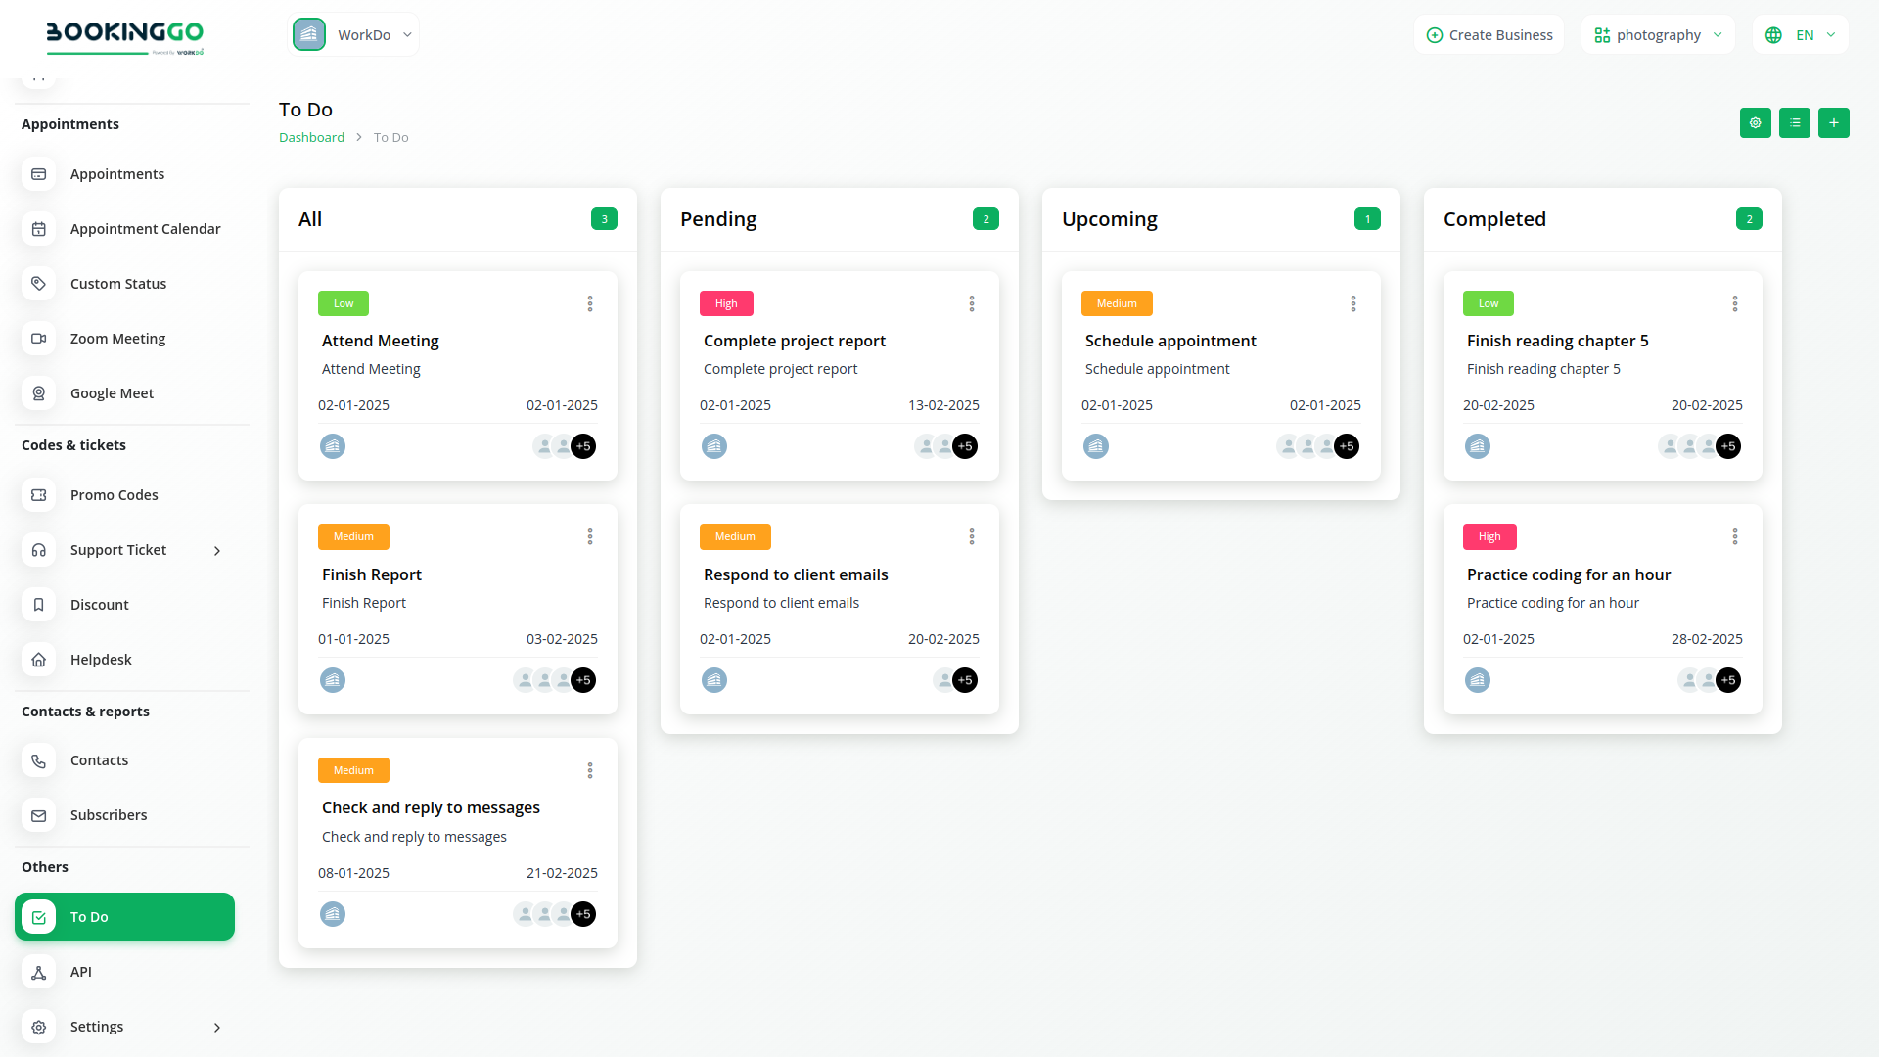Expand the Settings submenu chevron
This screenshot has width=1879, height=1057.
pos(217,1028)
